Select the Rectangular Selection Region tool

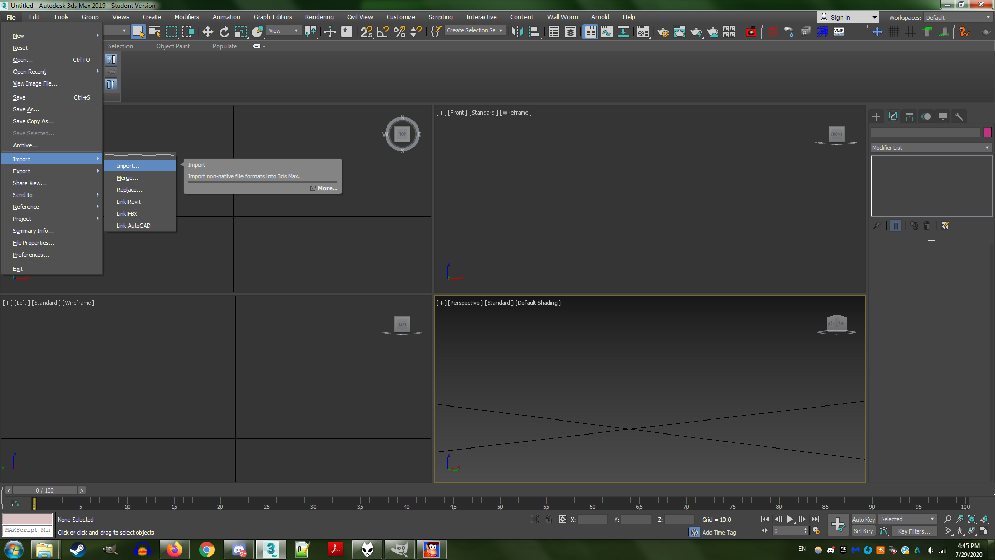pyautogui.click(x=171, y=32)
